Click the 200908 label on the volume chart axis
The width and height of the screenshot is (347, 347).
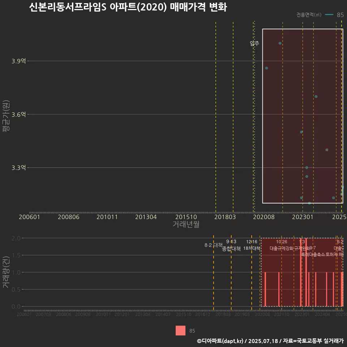point(83,314)
